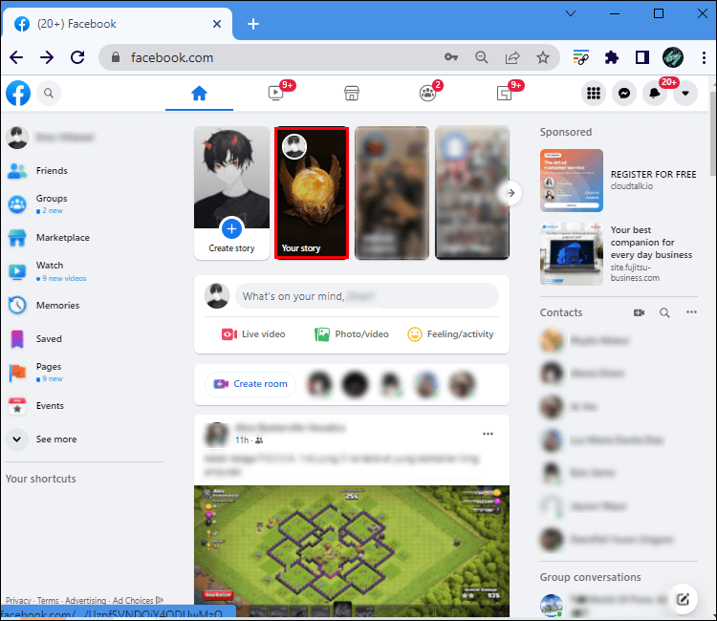The image size is (717, 621).
Task: Open the notifications bell icon
Action: (655, 93)
